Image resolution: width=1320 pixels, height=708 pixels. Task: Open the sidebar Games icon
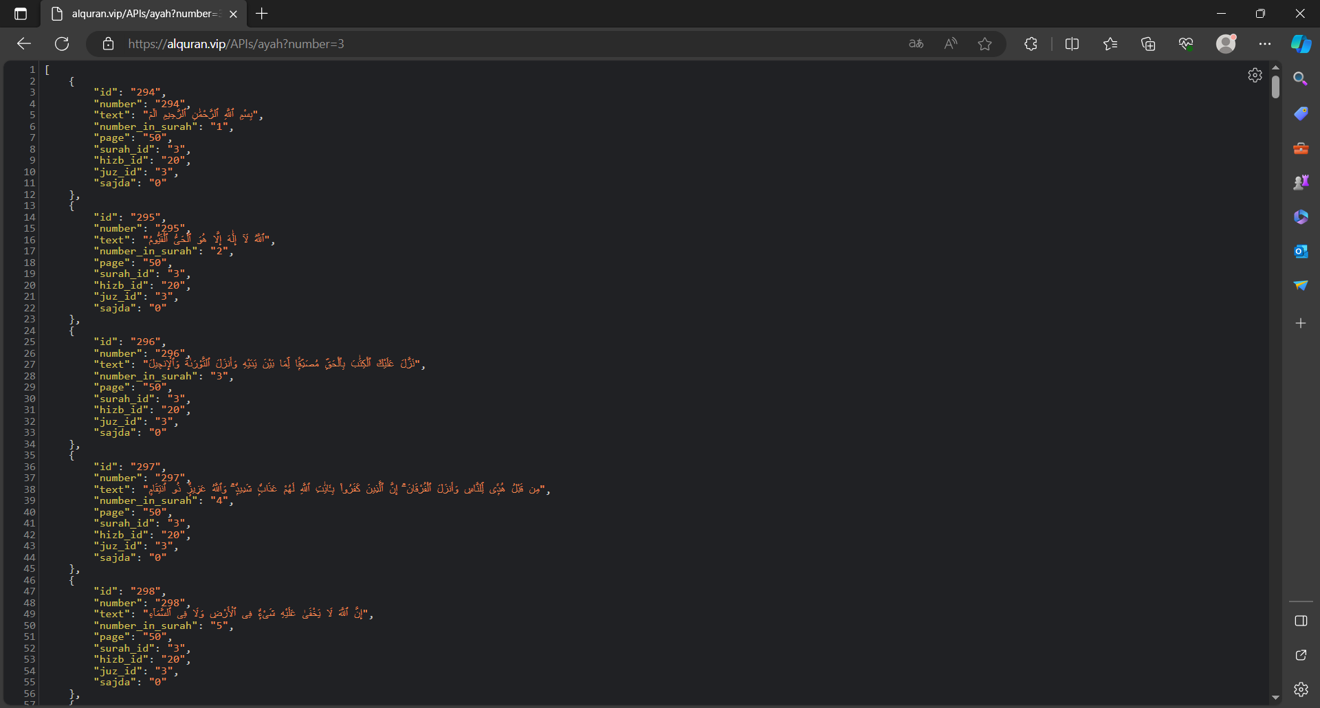click(1301, 182)
